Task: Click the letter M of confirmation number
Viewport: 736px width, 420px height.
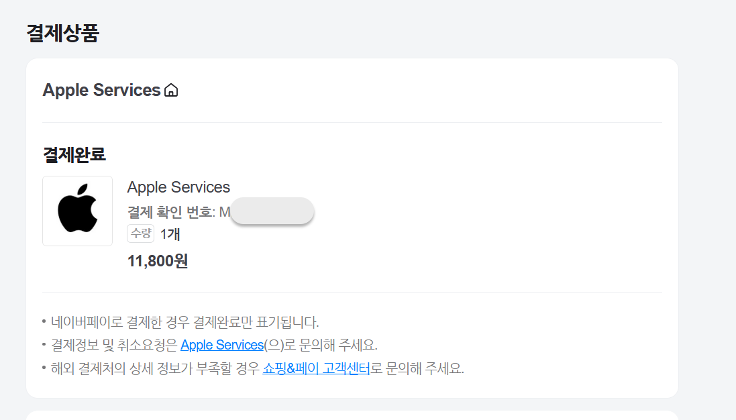Action: 225,212
